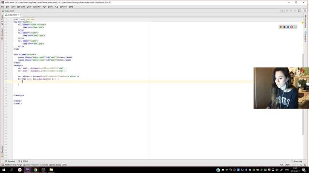Select the script breadcrumb
Viewport: 309px width, 173px height.
pos(30,19)
